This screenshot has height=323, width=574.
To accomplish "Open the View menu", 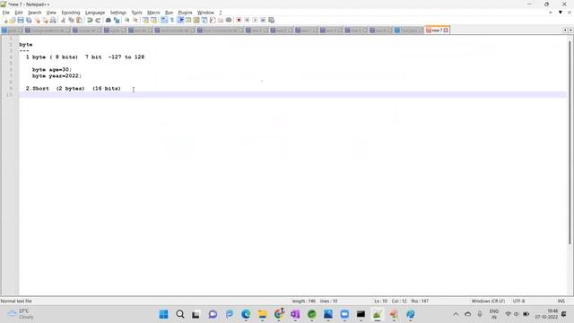I will click(51, 13).
